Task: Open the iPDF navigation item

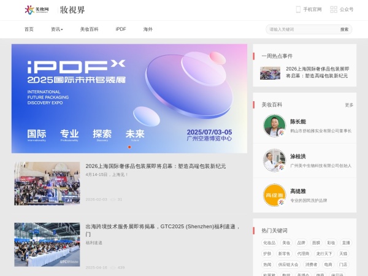Action: tap(120, 29)
